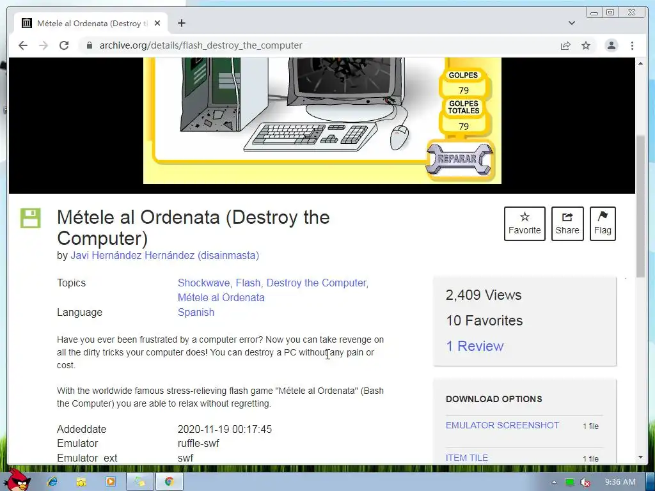Click the REPARAR wrench button
Viewport: 655px width, 491px height.
click(x=459, y=159)
